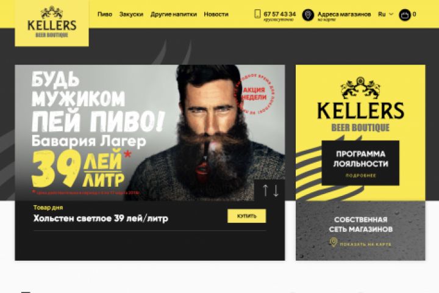Image resolution: width=439 pixels, height=293 pixels.
Task: Click the Kellers Beer Boutique header logo
Action: click(x=52, y=23)
